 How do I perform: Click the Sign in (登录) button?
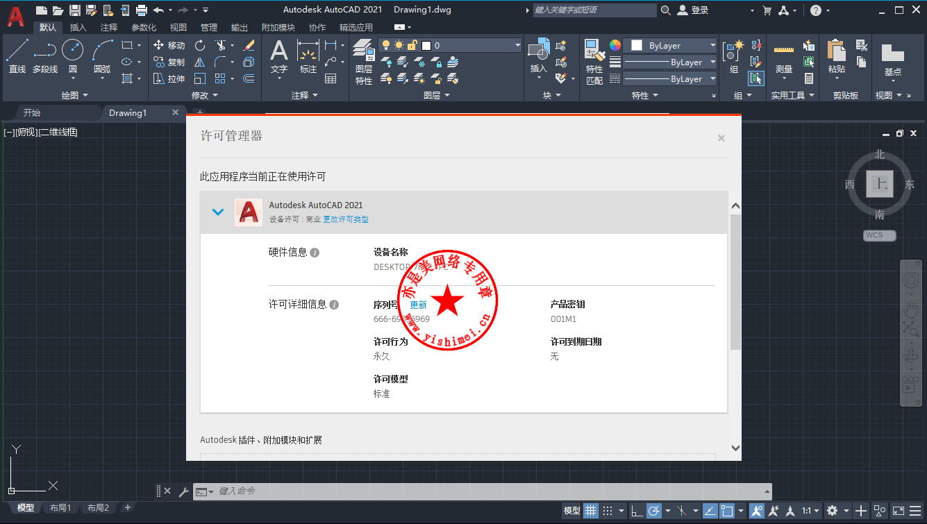pos(693,10)
